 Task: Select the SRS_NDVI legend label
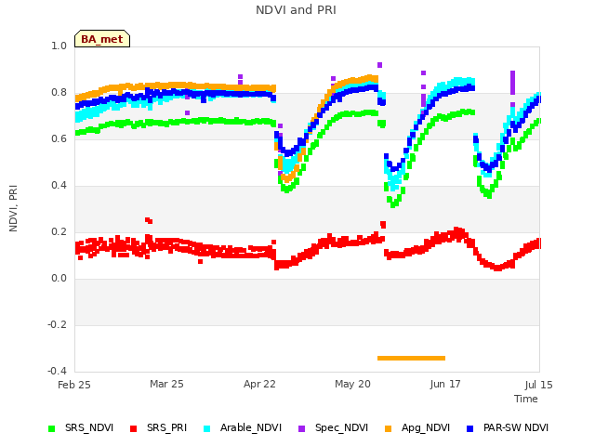pyautogui.click(x=89, y=427)
